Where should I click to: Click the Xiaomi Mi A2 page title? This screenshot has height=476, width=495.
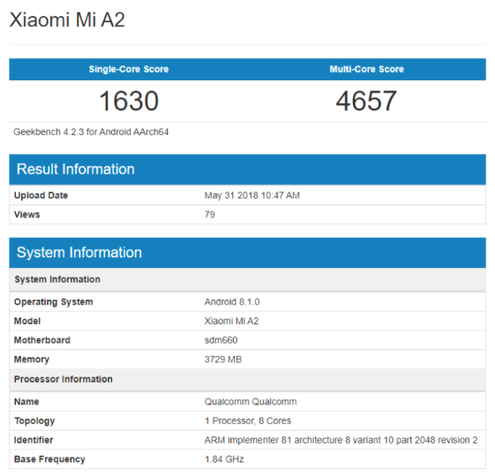(x=67, y=20)
